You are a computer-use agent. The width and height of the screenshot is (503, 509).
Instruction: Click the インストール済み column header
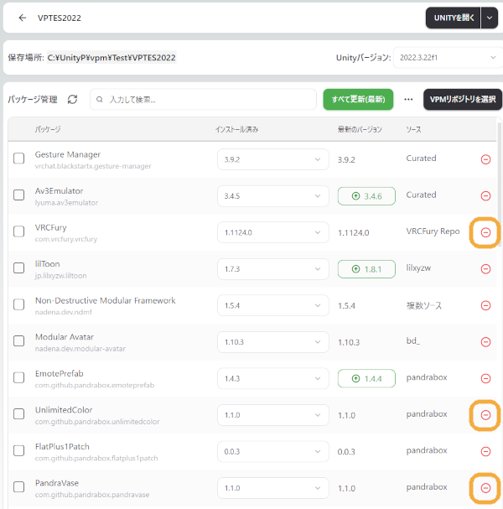pyautogui.click(x=236, y=129)
